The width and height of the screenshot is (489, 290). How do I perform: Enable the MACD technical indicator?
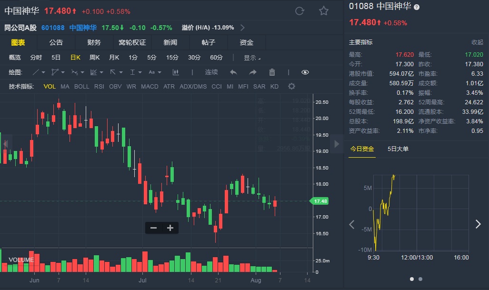pyautogui.click(x=150, y=87)
